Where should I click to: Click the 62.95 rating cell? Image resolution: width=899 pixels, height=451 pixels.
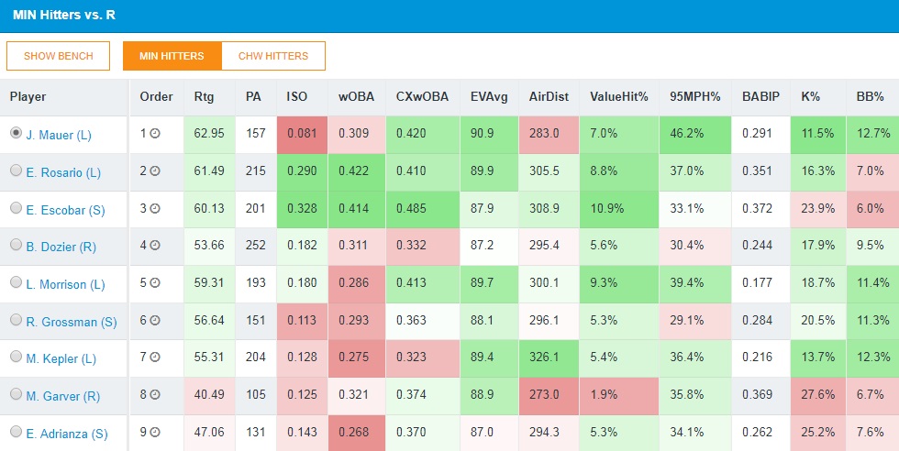[209, 135]
